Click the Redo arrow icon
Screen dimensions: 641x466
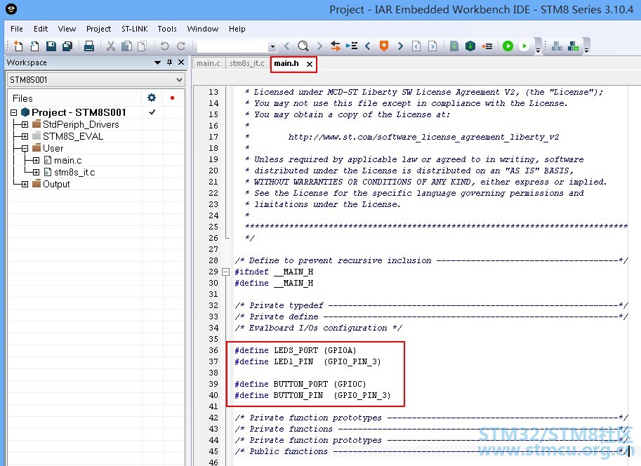click(x=181, y=46)
